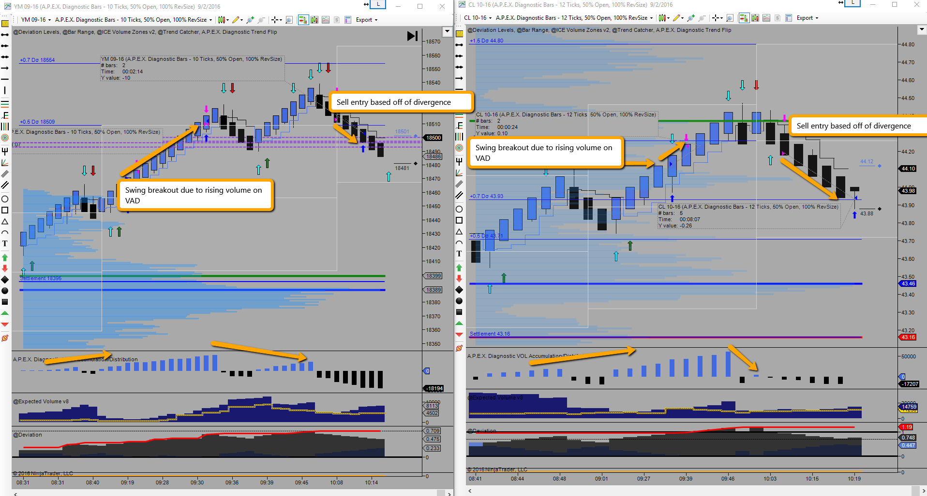Image resolution: width=927 pixels, height=496 pixels.
Task: Click +1.5 Dσ 44.80 label in CL chart
Action: tap(486, 41)
